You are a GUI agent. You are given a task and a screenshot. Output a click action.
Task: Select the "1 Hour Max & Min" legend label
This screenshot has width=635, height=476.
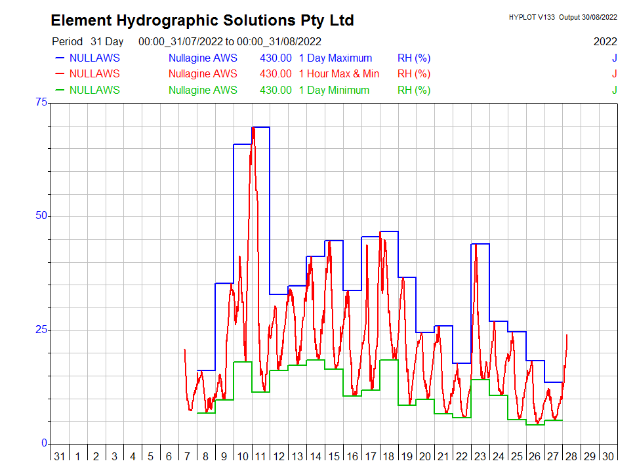click(338, 74)
